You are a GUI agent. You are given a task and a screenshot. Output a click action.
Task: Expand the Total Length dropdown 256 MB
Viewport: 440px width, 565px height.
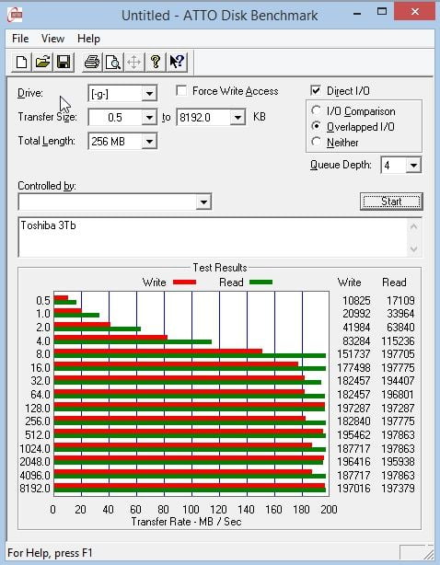tap(149, 142)
